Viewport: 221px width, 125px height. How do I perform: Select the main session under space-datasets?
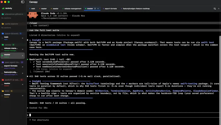pos(12,38)
